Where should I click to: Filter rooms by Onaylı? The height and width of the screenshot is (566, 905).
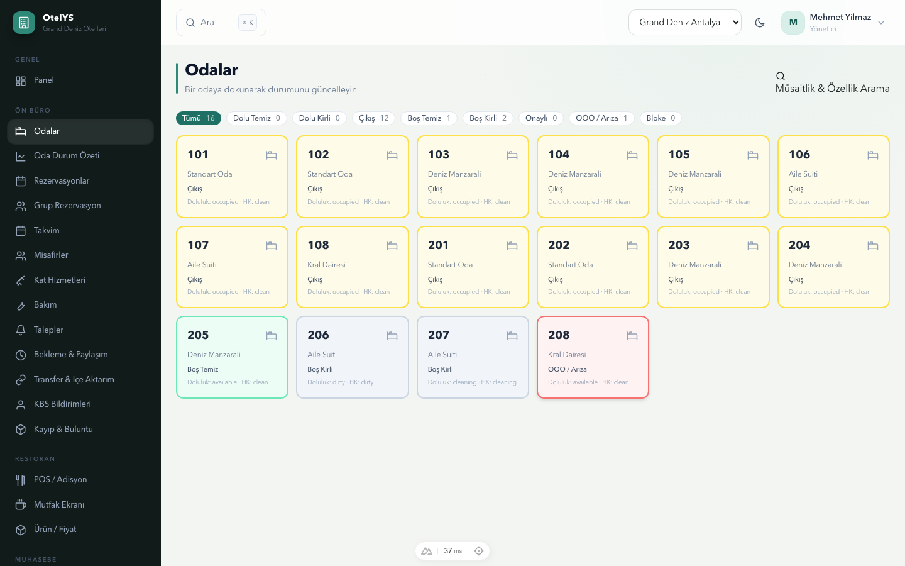pyautogui.click(x=541, y=118)
